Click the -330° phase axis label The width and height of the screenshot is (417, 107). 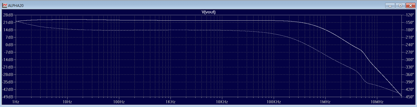[x=409, y=67]
